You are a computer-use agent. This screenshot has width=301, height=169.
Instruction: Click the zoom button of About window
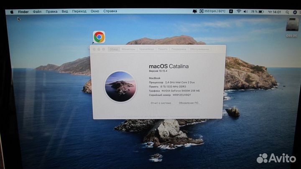(x=104, y=49)
